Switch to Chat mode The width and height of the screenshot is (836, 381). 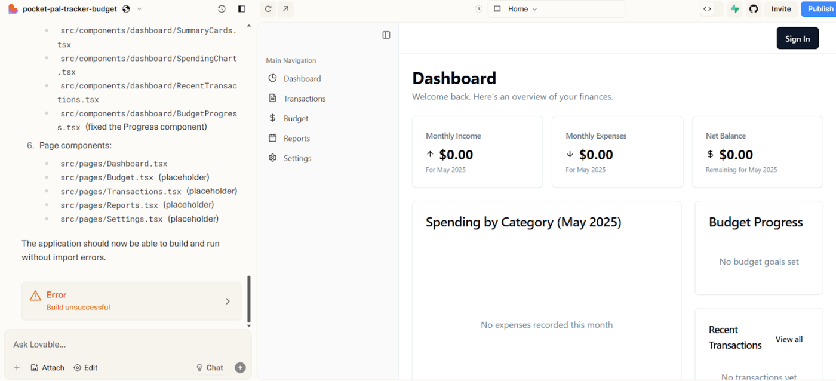click(x=210, y=367)
